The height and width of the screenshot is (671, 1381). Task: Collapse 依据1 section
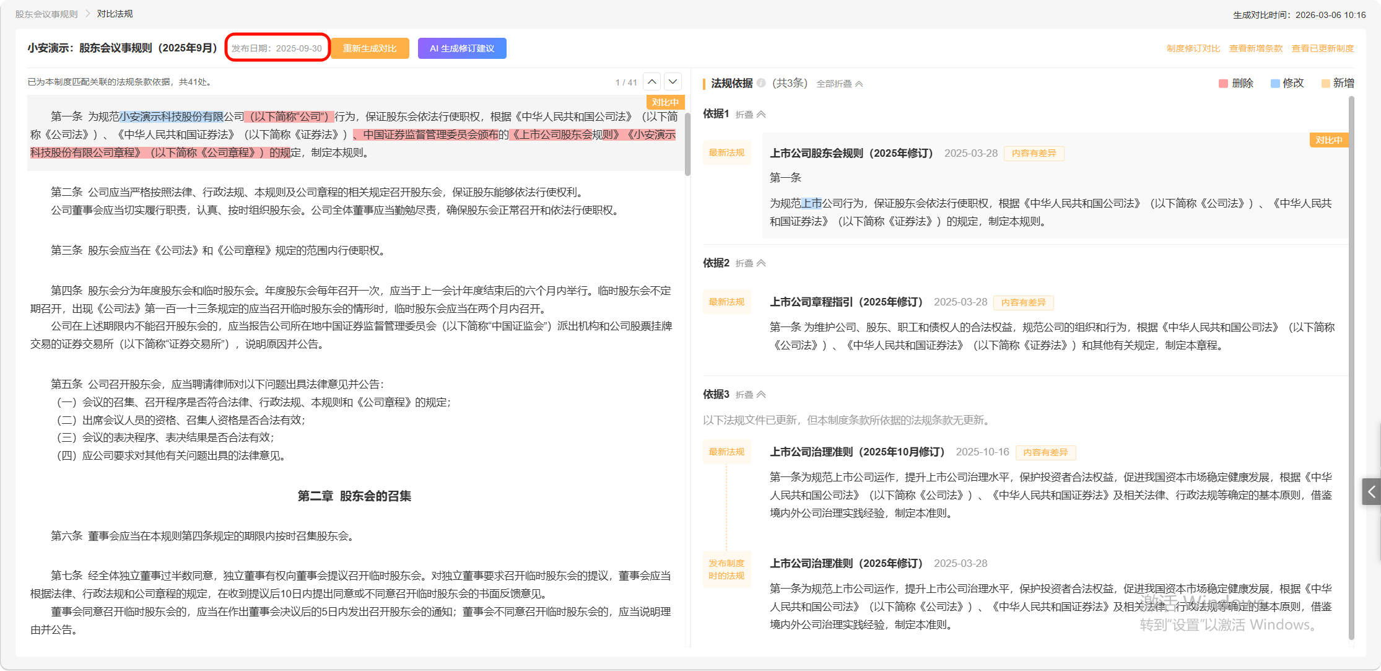tap(751, 115)
